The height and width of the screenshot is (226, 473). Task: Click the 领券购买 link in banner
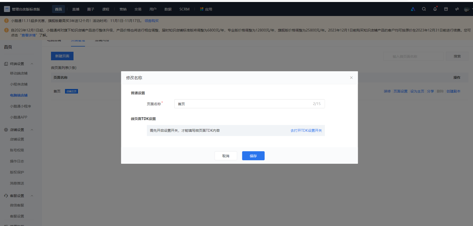152,21
